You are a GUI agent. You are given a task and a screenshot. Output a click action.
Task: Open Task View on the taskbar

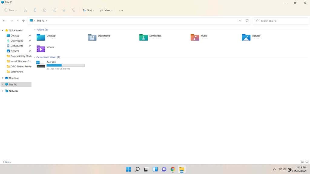click(x=146, y=169)
